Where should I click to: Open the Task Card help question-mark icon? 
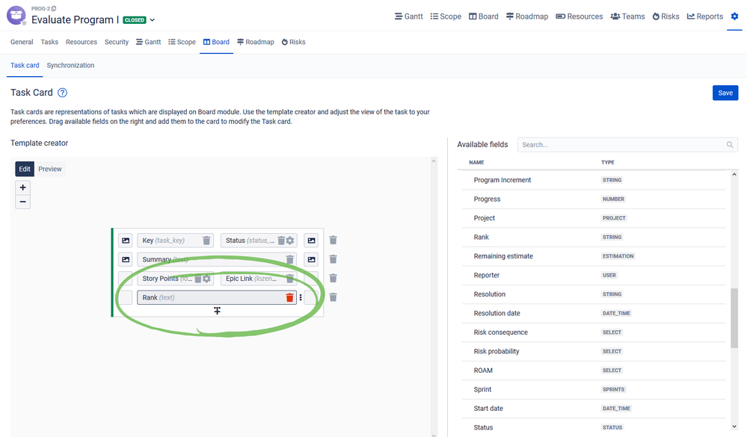coord(62,93)
